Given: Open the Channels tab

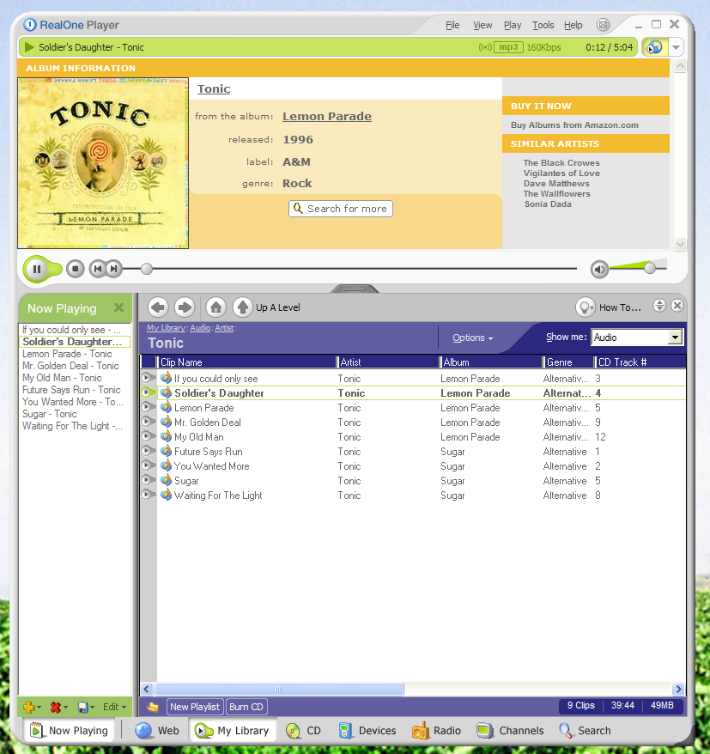Looking at the screenshot, I should (510, 731).
